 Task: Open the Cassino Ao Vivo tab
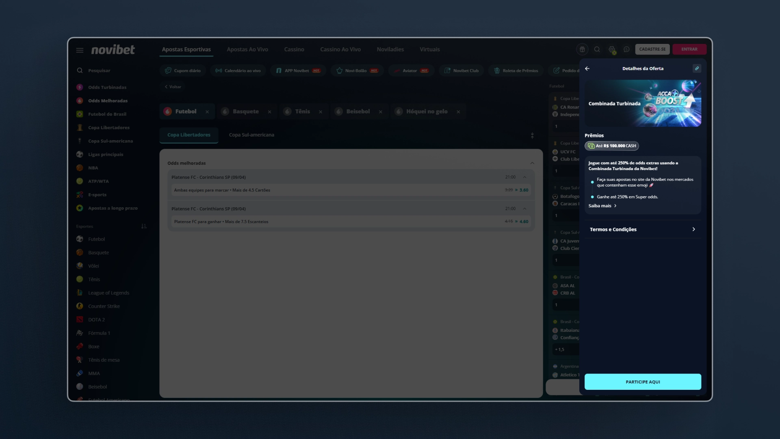(x=340, y=49)
